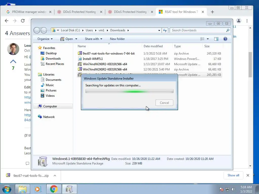Open the Windows Start menu
This screenshot has height=194, width=259.
pos(7,189)
